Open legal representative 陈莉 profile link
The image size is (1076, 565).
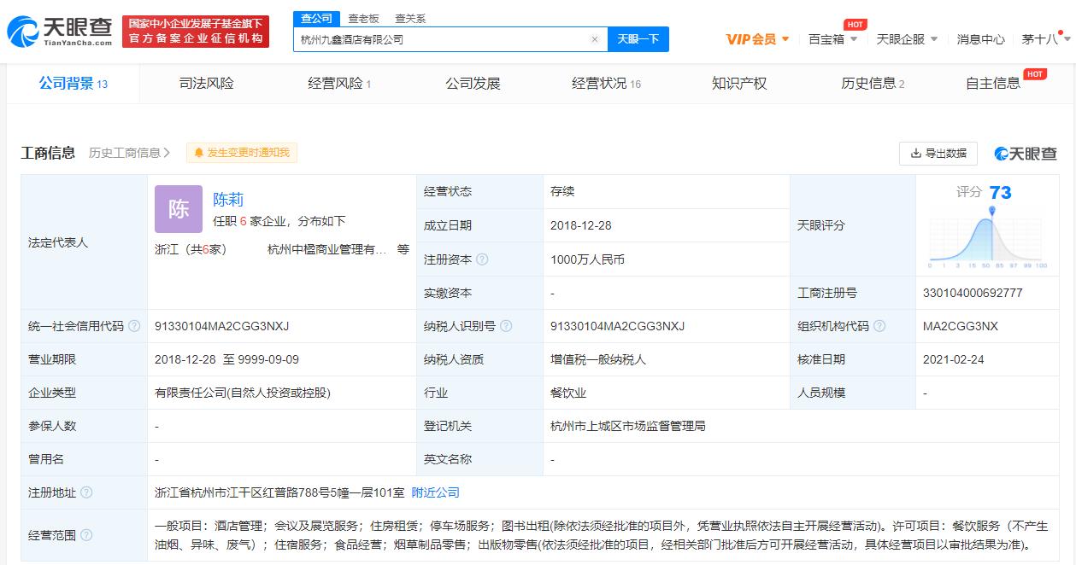(228, 199)
